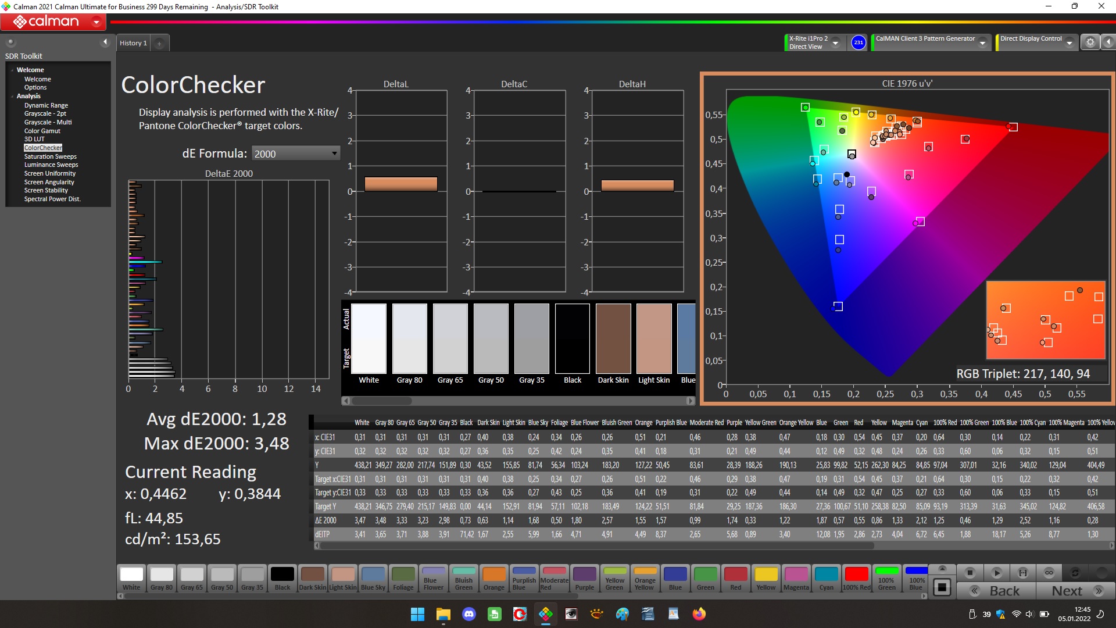This screenshot has height=628, width=1116.
Task: Click the stop measurement button
Action: tap(970, 573)
